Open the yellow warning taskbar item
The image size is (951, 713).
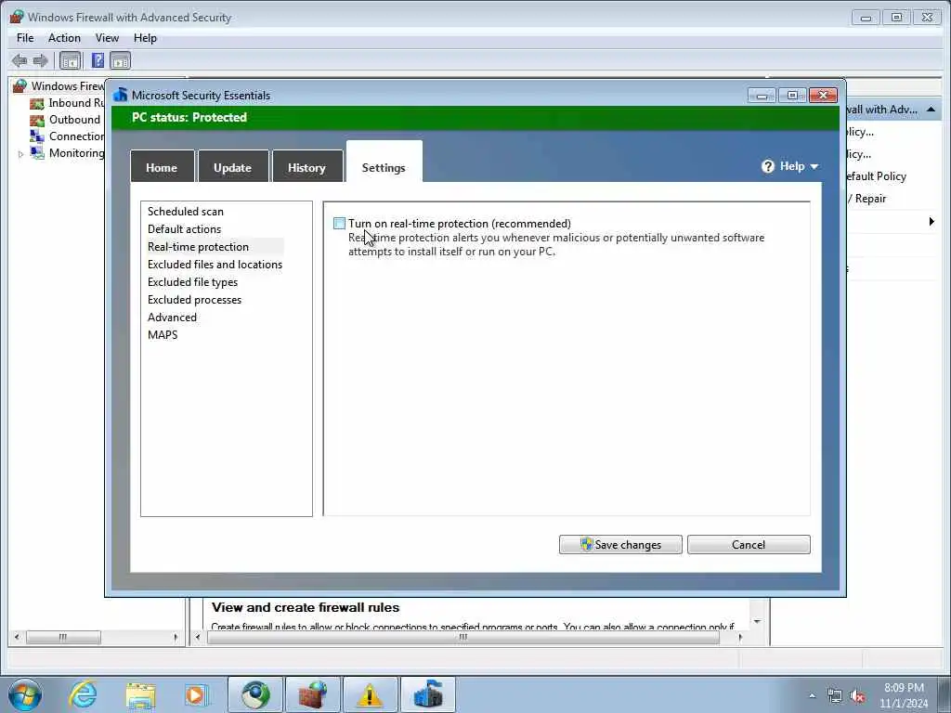(370, 694)
